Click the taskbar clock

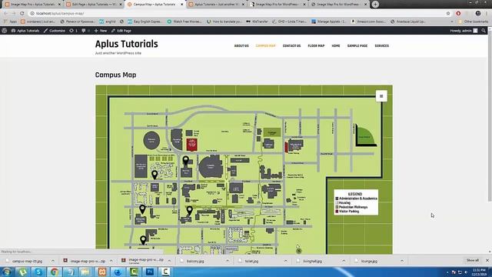click(479, 272)
